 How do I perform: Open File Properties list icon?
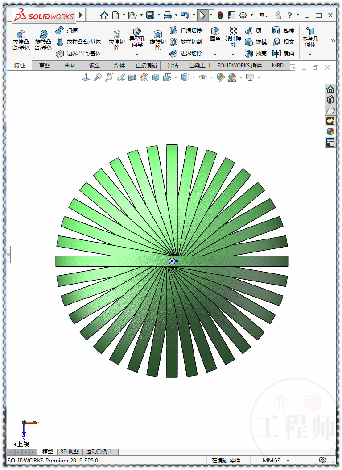(231, 15)
